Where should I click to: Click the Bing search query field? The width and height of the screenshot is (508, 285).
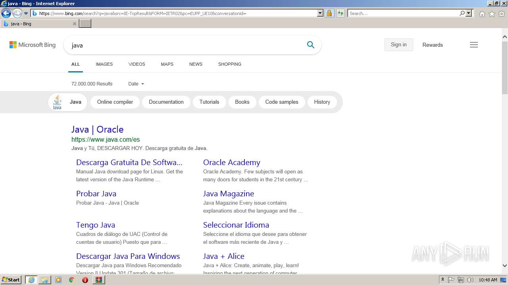(x=185, y=45)
